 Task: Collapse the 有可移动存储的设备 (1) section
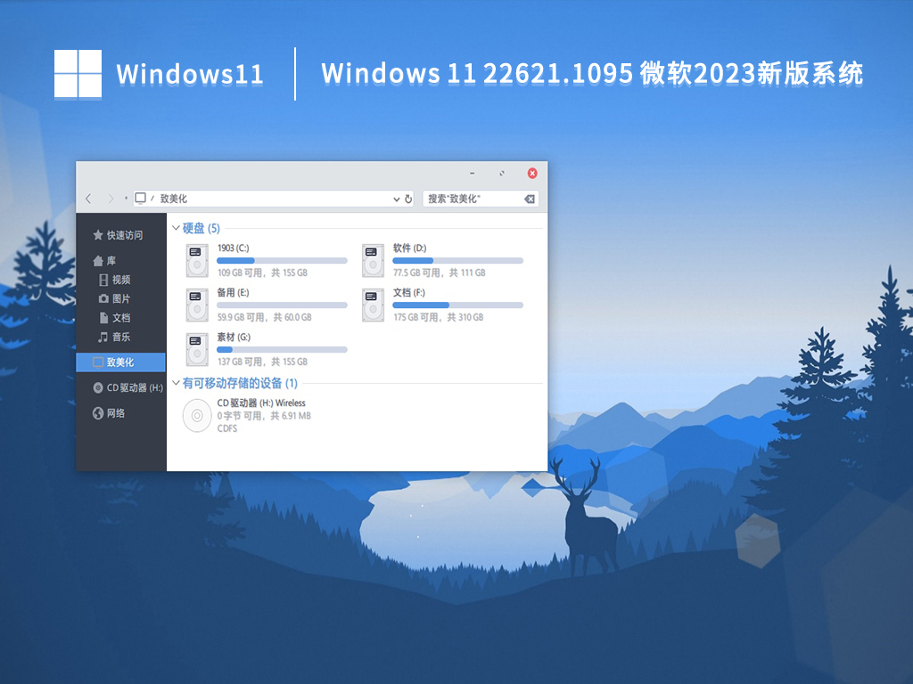coord(176,383)
